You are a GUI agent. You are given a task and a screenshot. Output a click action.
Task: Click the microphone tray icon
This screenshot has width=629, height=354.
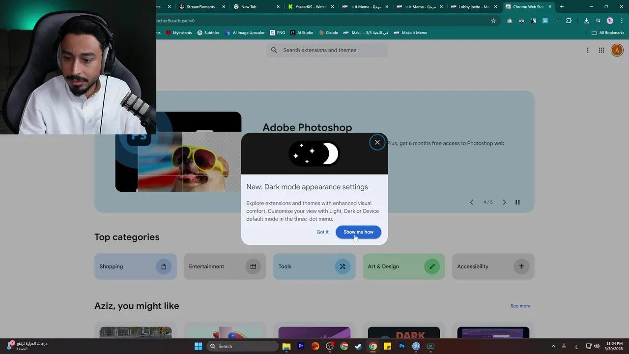pyautogui.click(x=564, y=346)
